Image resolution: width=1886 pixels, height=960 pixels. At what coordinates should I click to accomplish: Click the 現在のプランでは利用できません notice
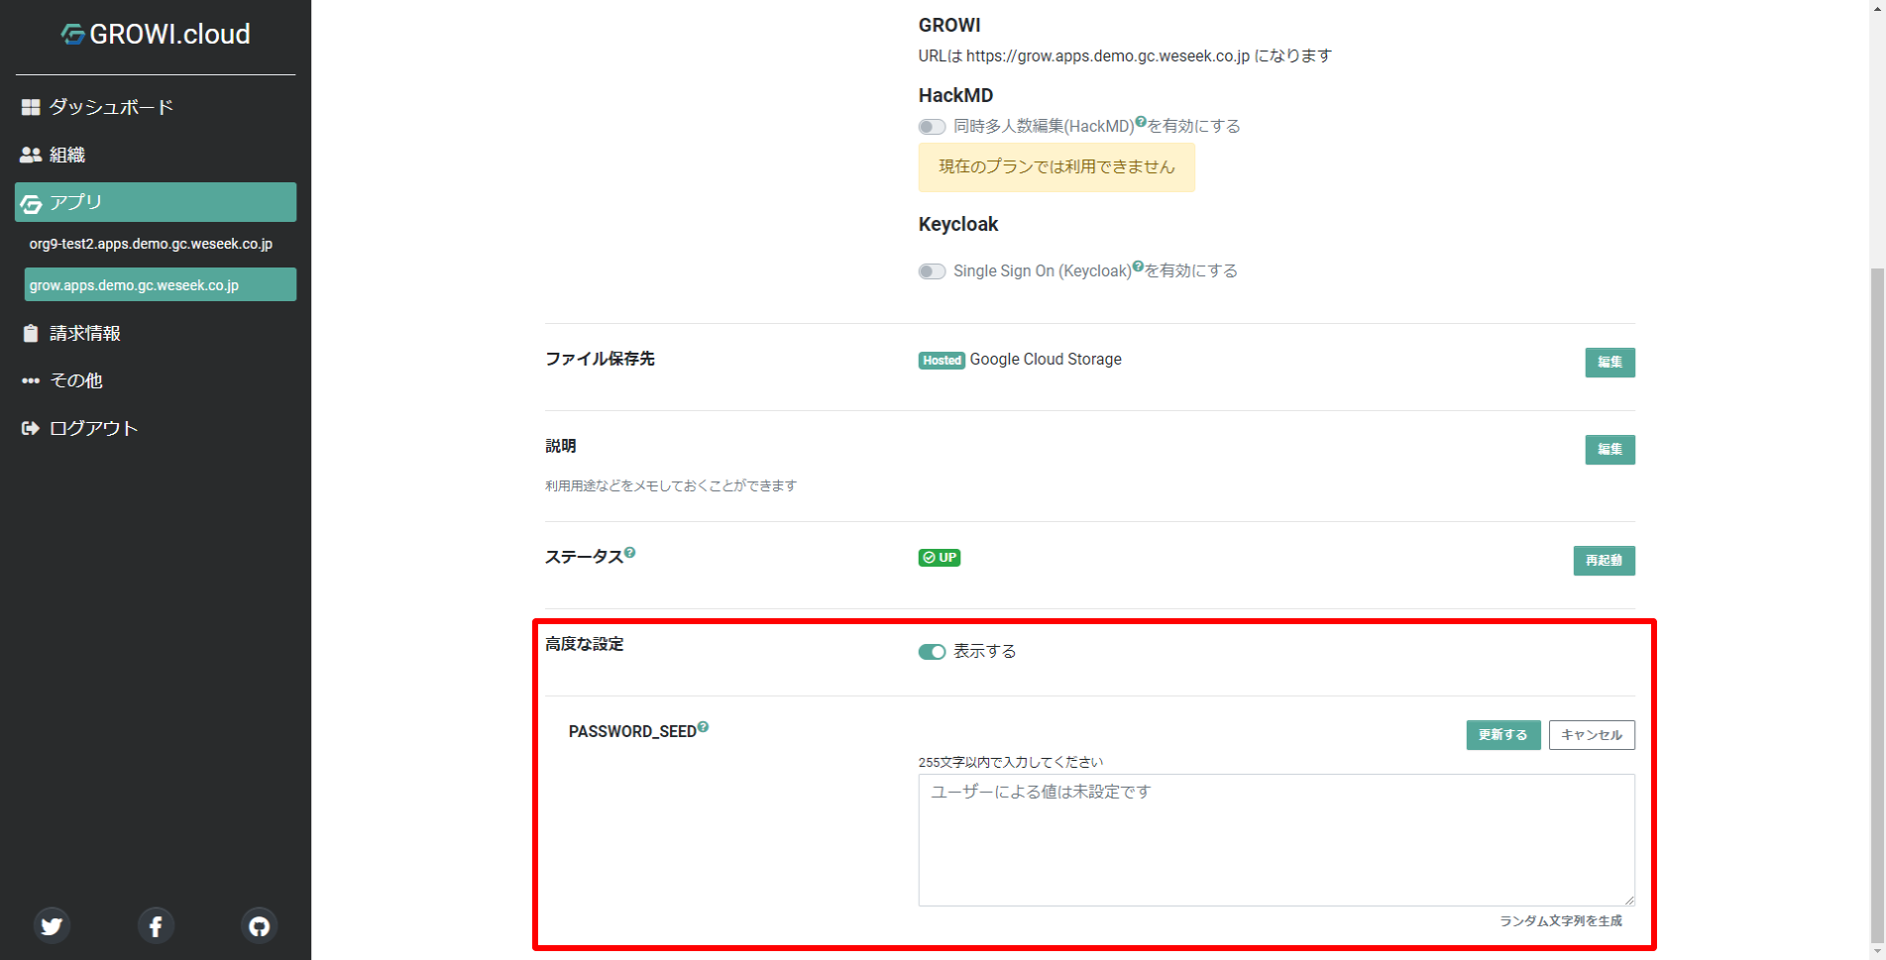1056,167
